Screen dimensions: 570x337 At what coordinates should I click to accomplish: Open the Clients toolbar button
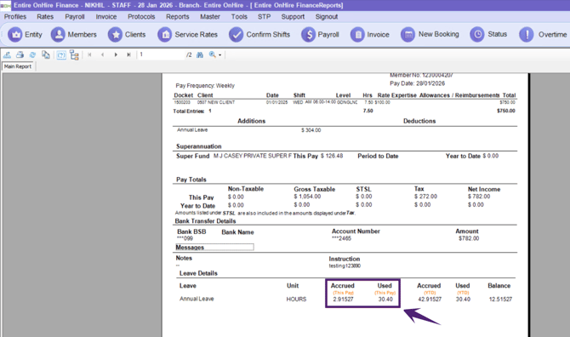coord(127,35)
